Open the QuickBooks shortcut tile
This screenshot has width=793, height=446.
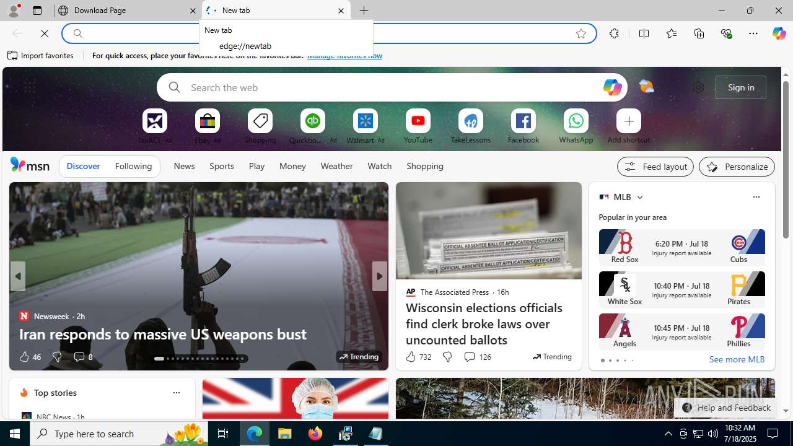(312, 121)
